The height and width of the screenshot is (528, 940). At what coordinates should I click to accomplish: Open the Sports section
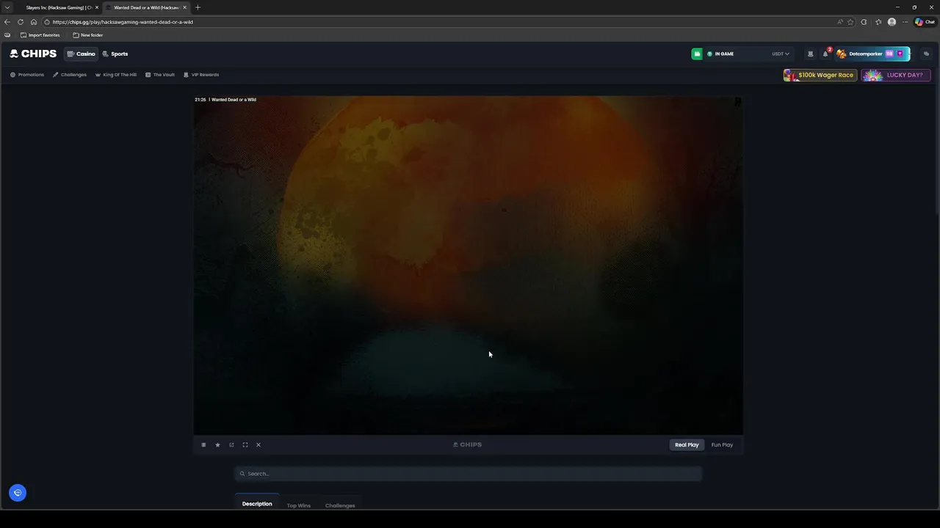point(115,54)
